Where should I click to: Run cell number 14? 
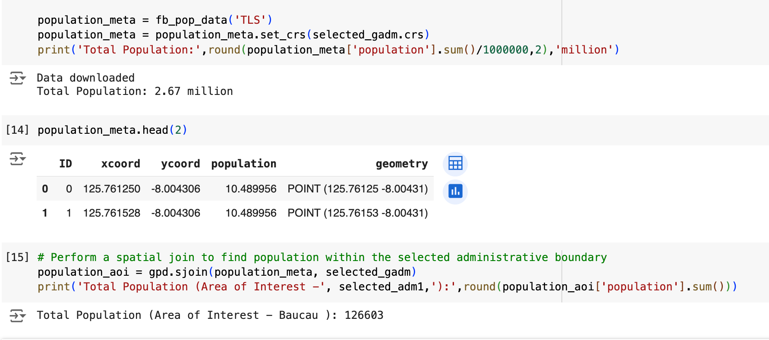tap(17, 130)
